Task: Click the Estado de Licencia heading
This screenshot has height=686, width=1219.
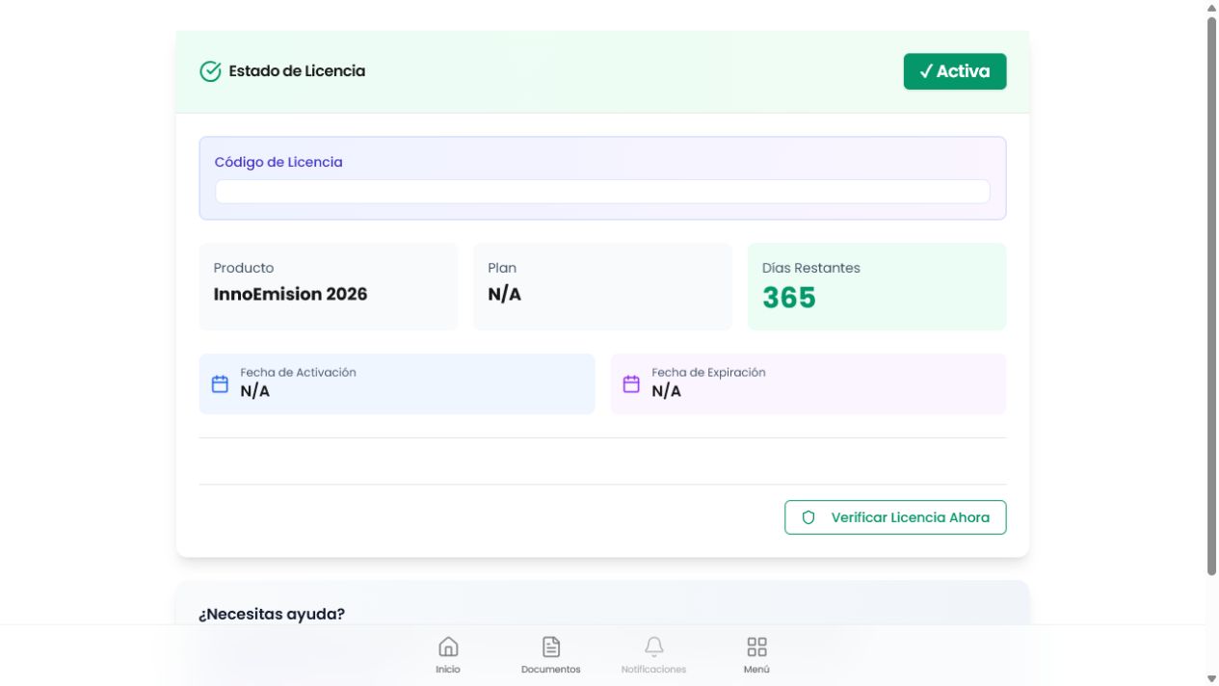Action: 297,71
